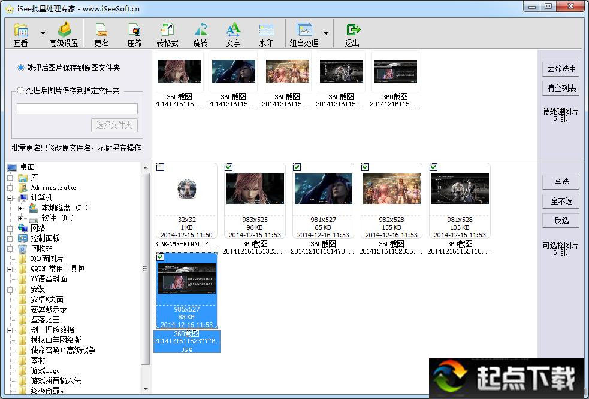Image resolution: width=589 pixels, height=399 pixels.
Task: Expand the 软件 (D:) node
Action: tap(20, 218)
